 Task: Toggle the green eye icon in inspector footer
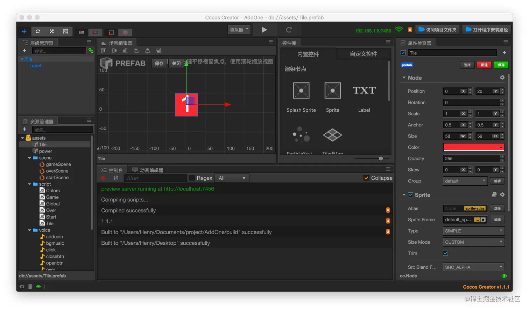504,276
